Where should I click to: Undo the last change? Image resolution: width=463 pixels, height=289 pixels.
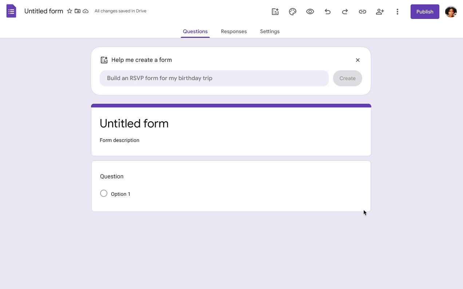pyautogui.click(x=328, y=12)
